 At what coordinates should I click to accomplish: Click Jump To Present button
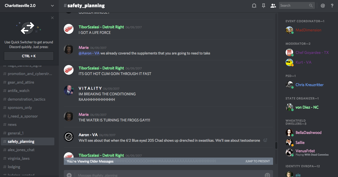(x=257, y=161)
